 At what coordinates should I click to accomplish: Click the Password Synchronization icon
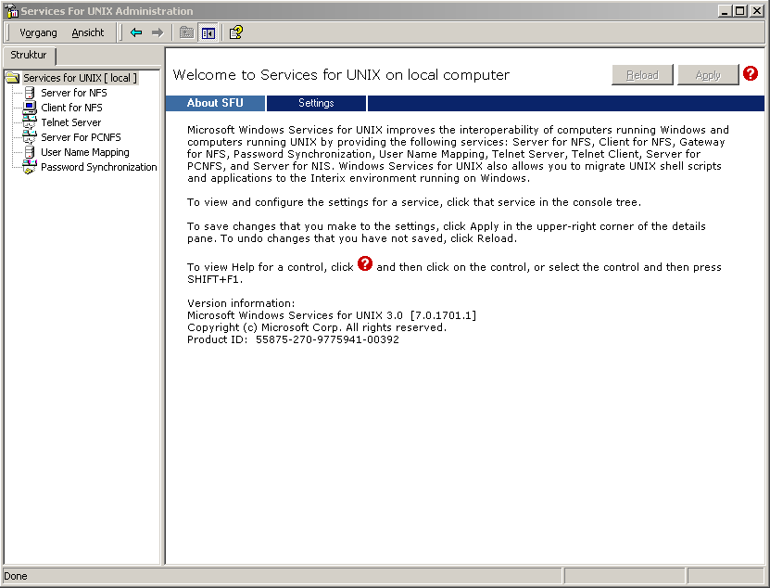pyautogui.click(x=30, y=167)
